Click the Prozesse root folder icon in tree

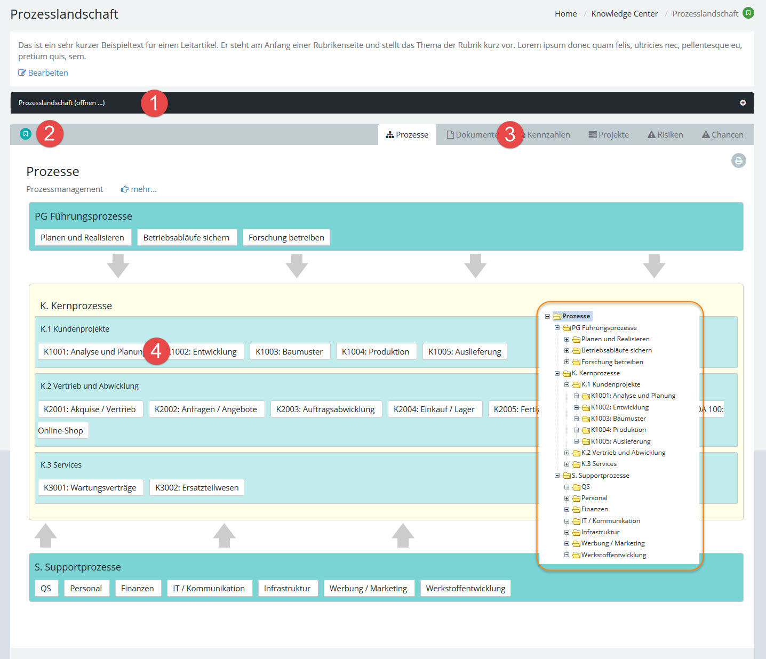[557, 317]
